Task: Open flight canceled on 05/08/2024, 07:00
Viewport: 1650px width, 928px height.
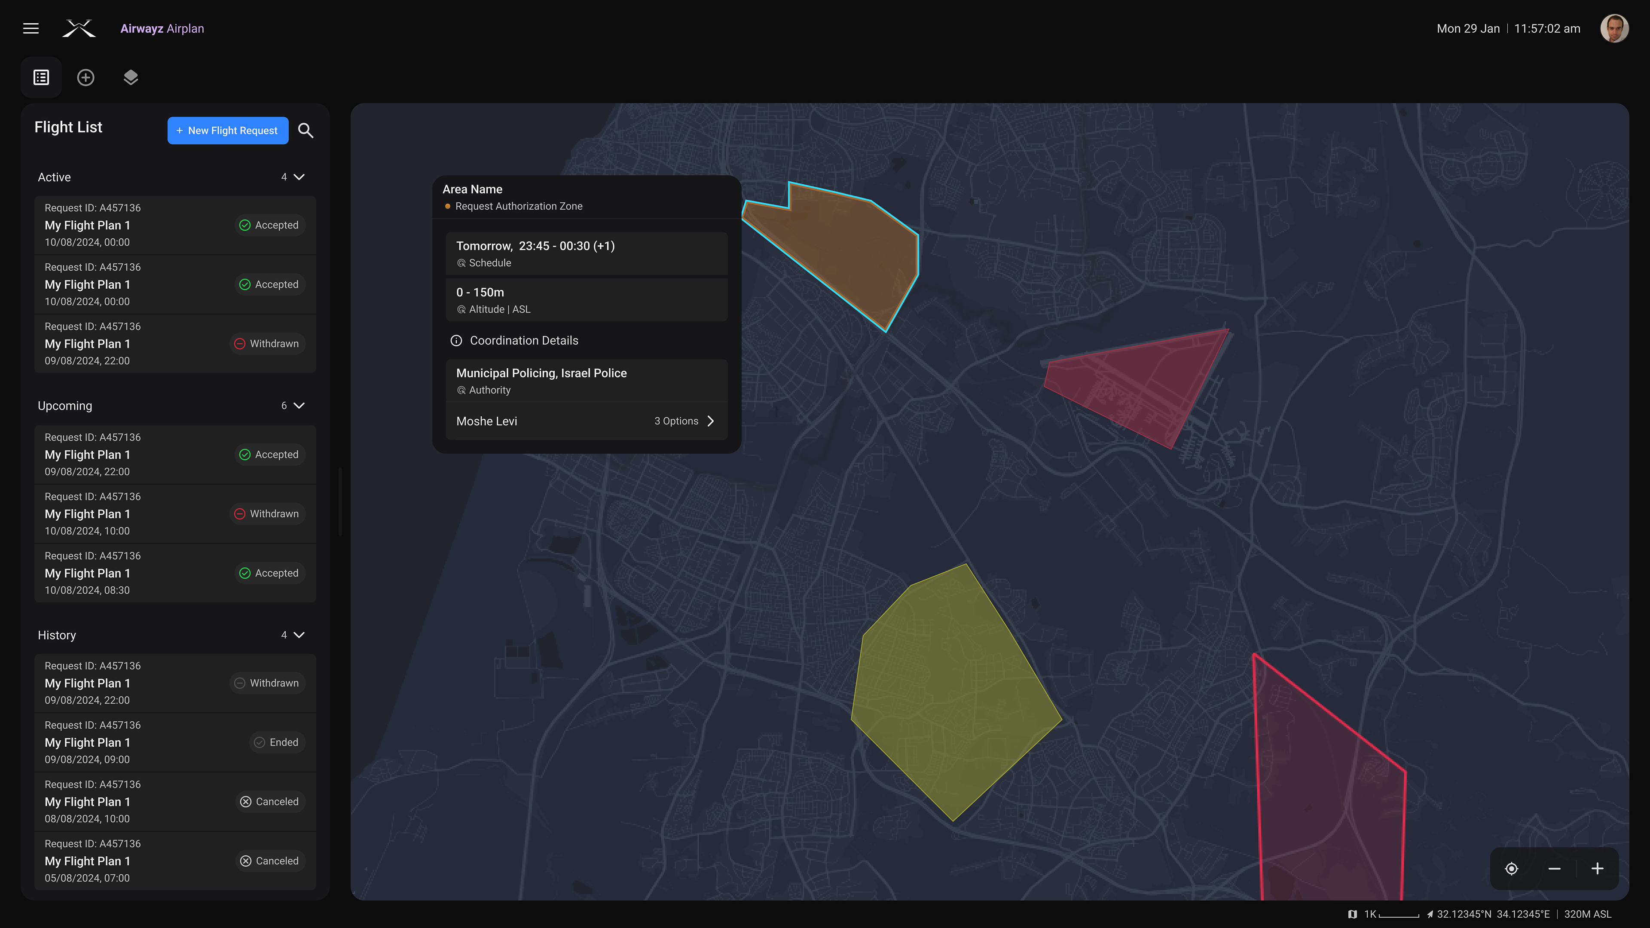Action: [x=175, y=861]
